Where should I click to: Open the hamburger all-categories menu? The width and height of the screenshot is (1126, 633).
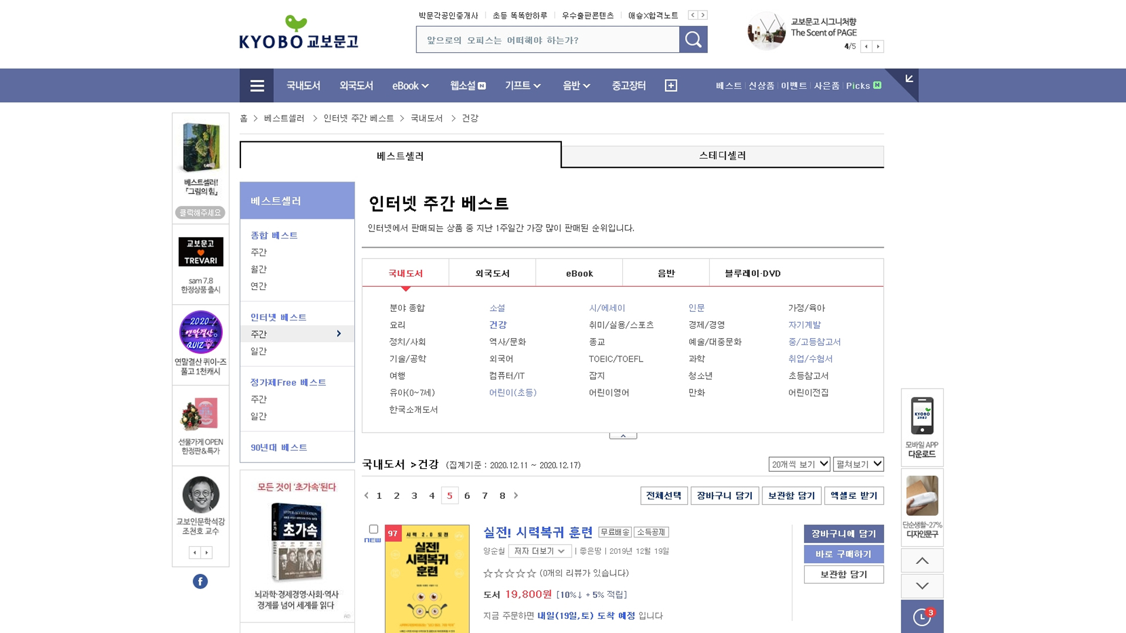coord(257,86)
